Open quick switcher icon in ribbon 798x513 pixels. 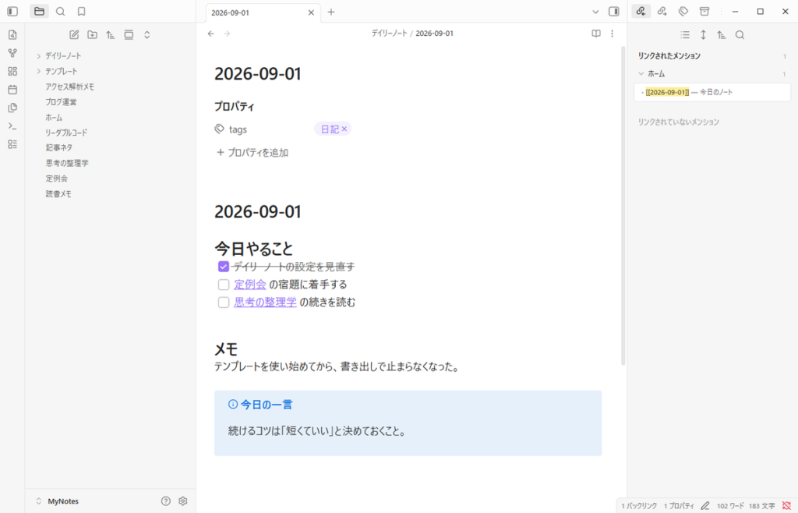coord(12,34)
